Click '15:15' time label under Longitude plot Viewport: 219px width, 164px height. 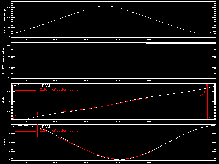pos(179,122)
